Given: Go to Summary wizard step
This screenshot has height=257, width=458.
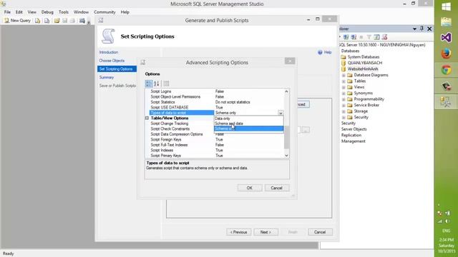Looking at the screenshot, I should pyautogui.click(x=107, y=78).
